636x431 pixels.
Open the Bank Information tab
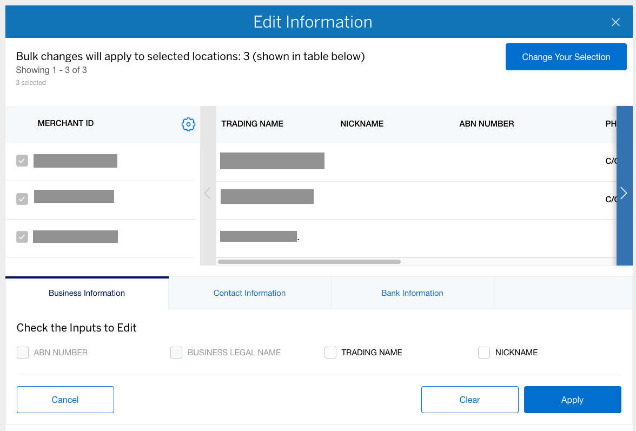point(412,293)
